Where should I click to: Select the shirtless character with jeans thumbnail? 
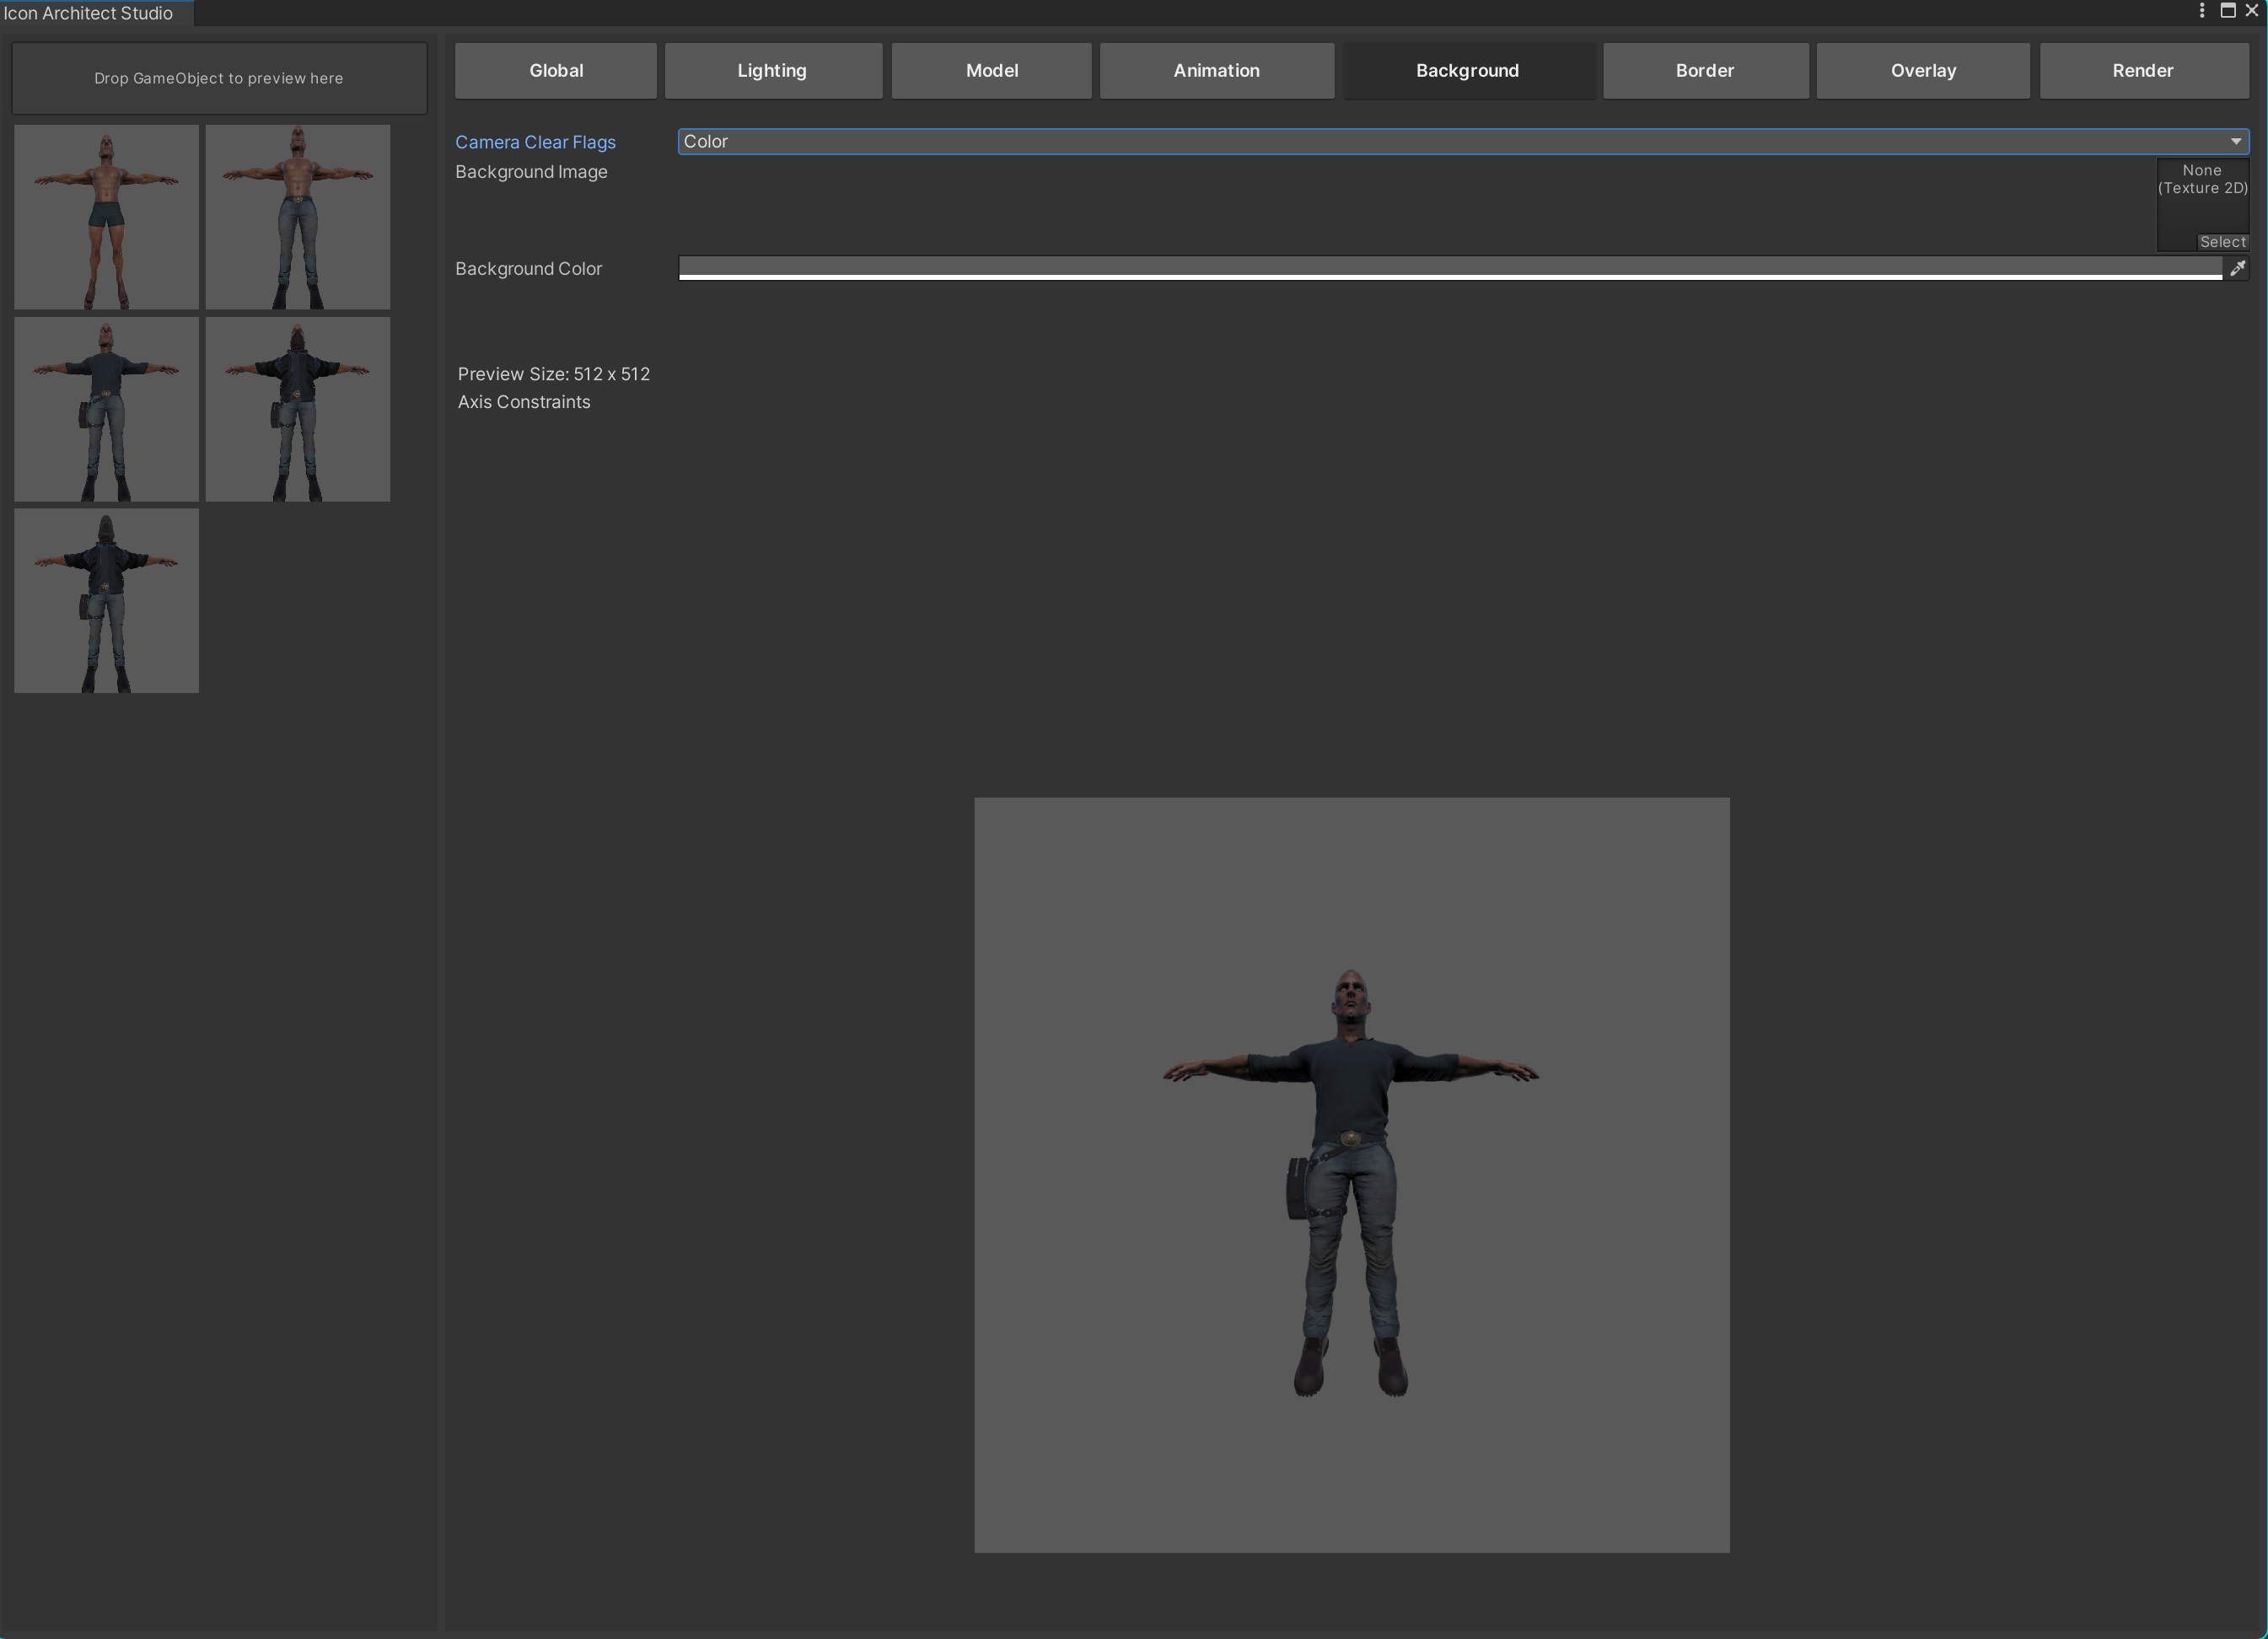click(298, 217)
